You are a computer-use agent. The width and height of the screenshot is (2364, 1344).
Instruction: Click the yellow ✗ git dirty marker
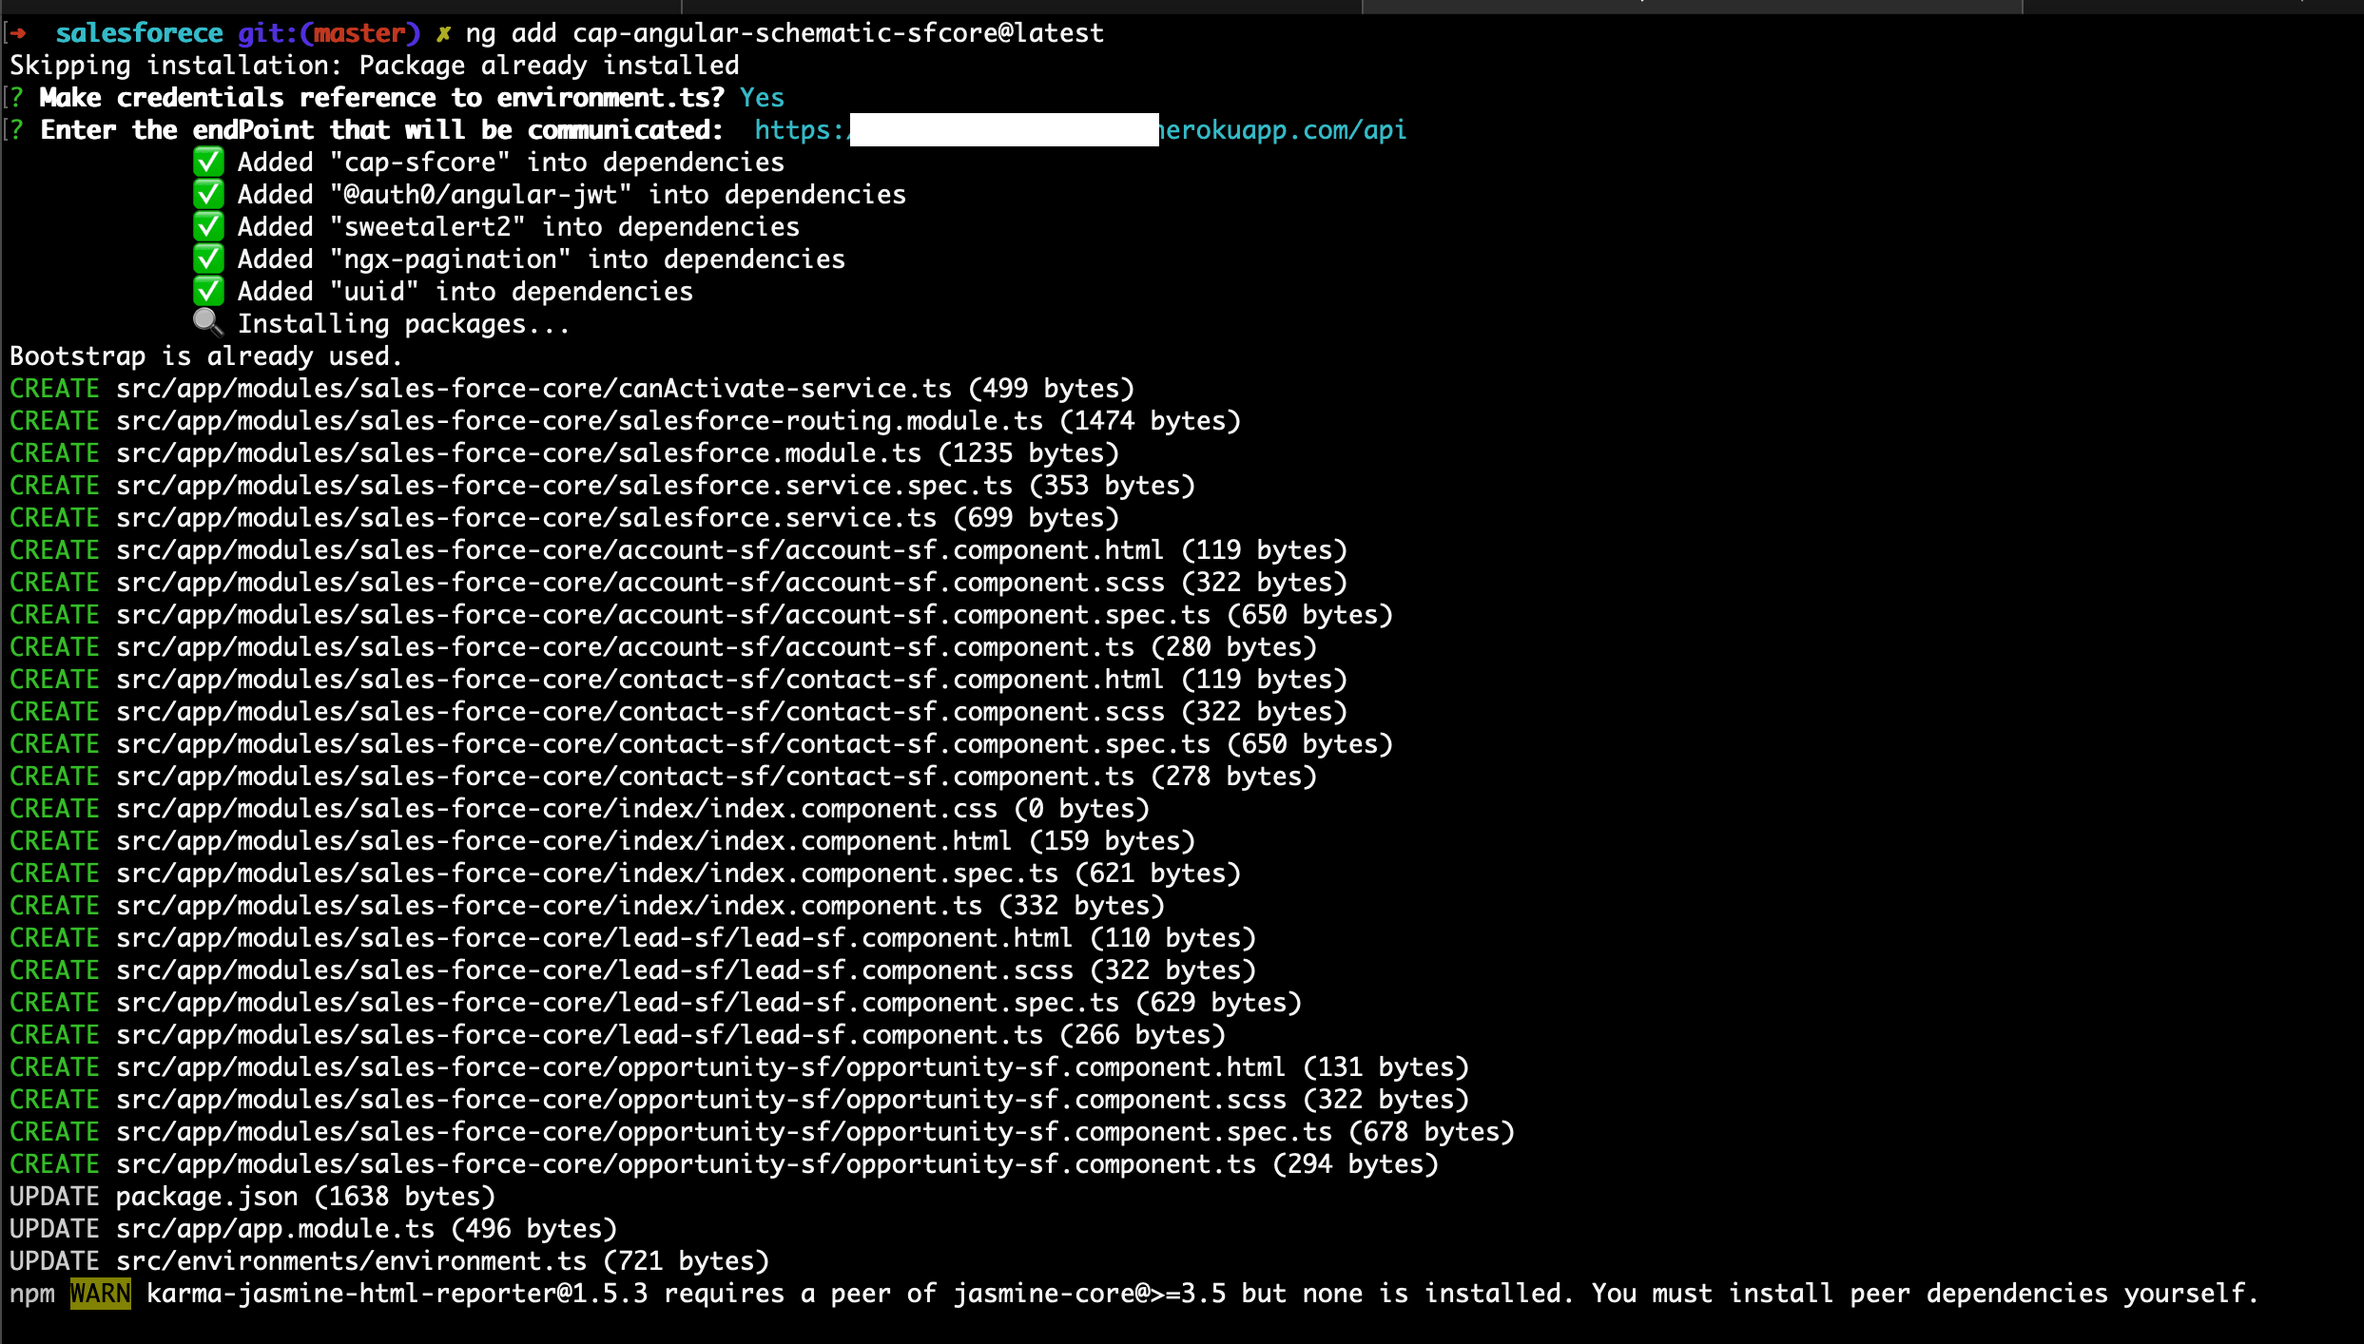point(443,34)
